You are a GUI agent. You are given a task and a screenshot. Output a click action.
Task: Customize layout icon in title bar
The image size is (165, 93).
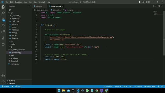[148, 2]
